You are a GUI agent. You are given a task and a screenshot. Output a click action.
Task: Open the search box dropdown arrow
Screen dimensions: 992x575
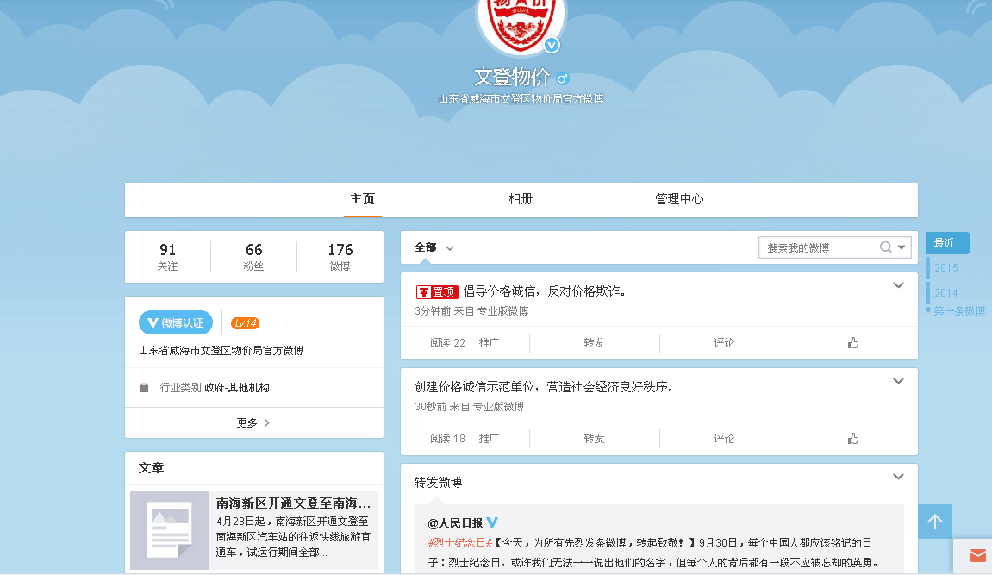pyautogui.click(x=902, y=247)
